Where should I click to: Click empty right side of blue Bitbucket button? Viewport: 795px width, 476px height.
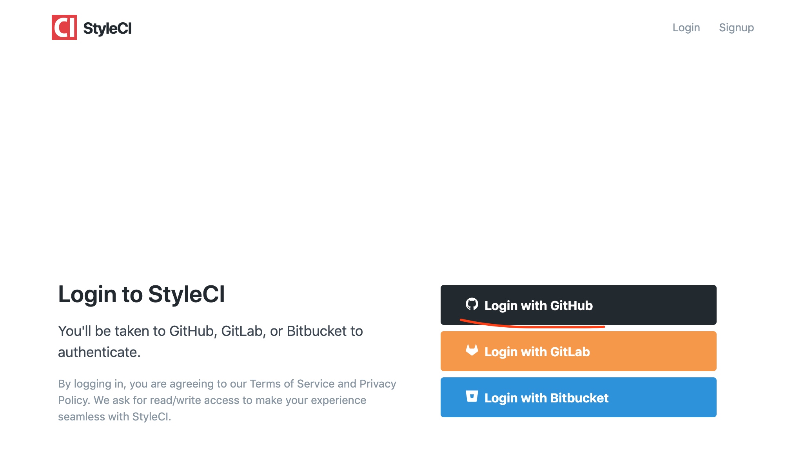666,397
